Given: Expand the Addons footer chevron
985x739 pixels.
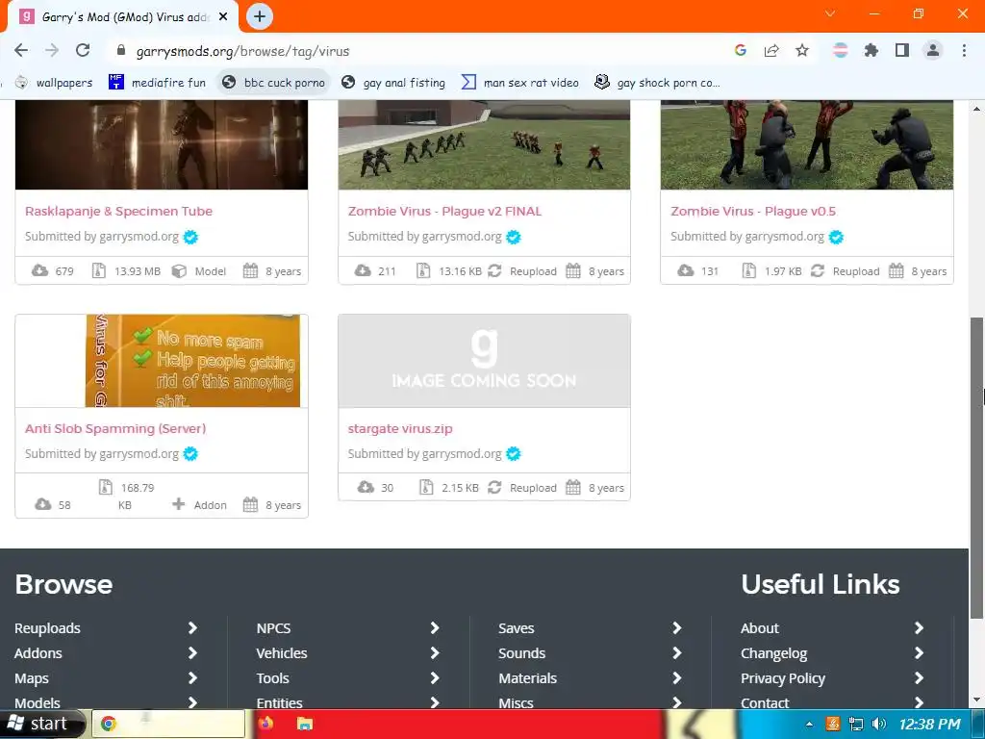Looking at the screenshot, I should point(192,653).
